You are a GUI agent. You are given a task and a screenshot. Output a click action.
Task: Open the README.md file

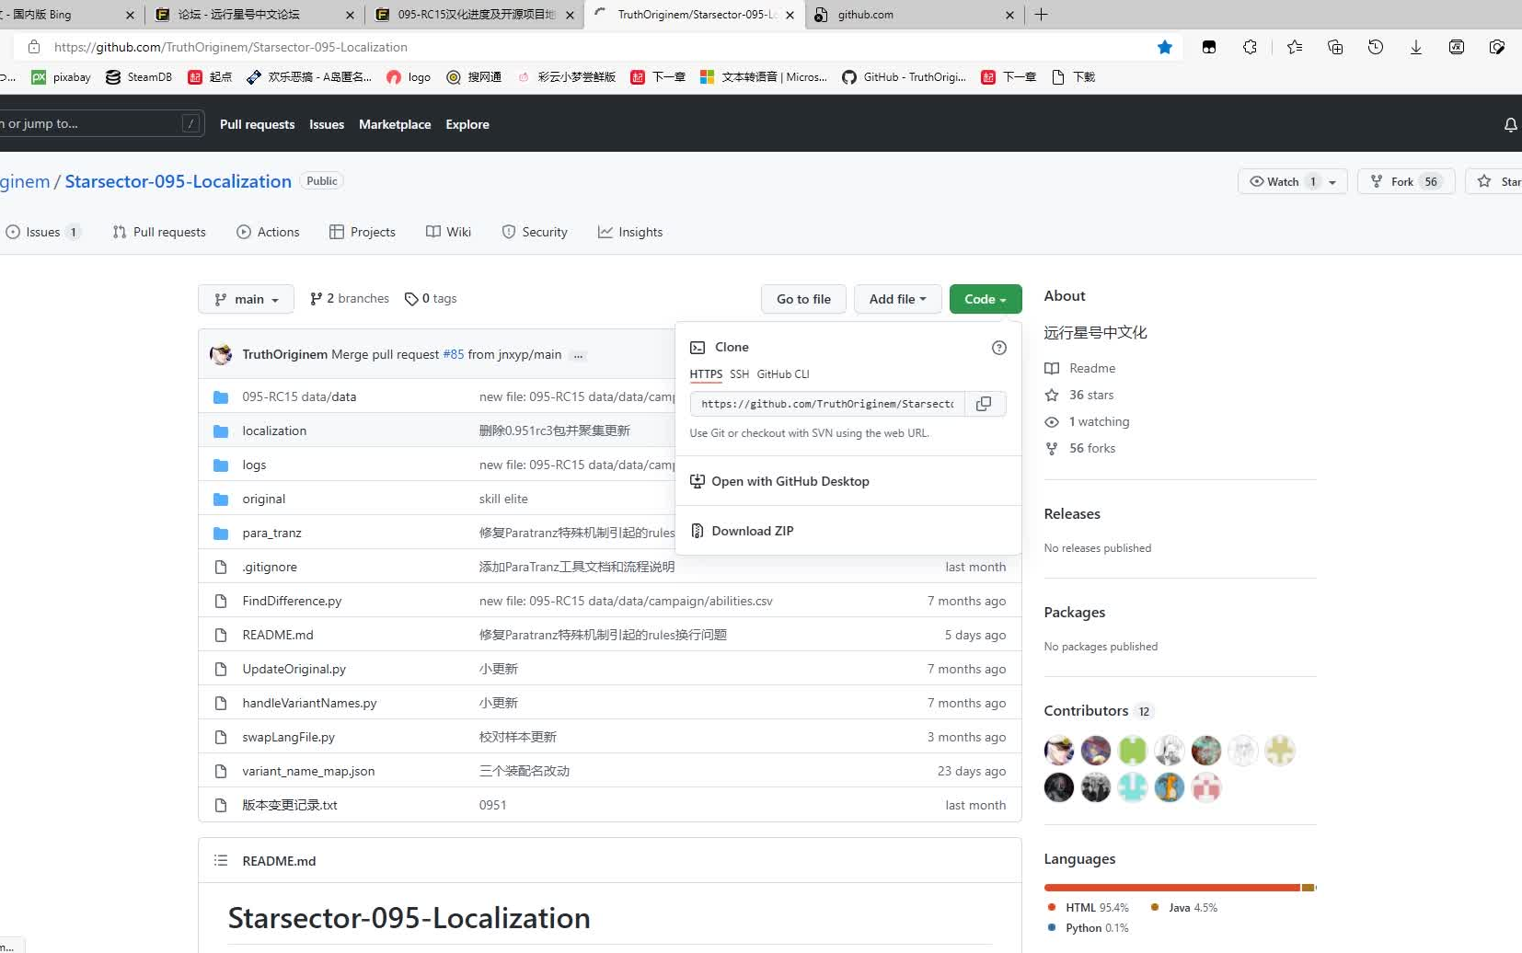tap(278, 635)
